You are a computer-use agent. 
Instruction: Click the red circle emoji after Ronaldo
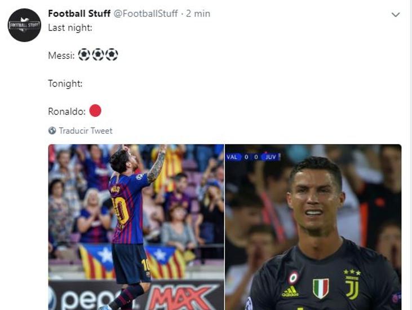point(95,111)
